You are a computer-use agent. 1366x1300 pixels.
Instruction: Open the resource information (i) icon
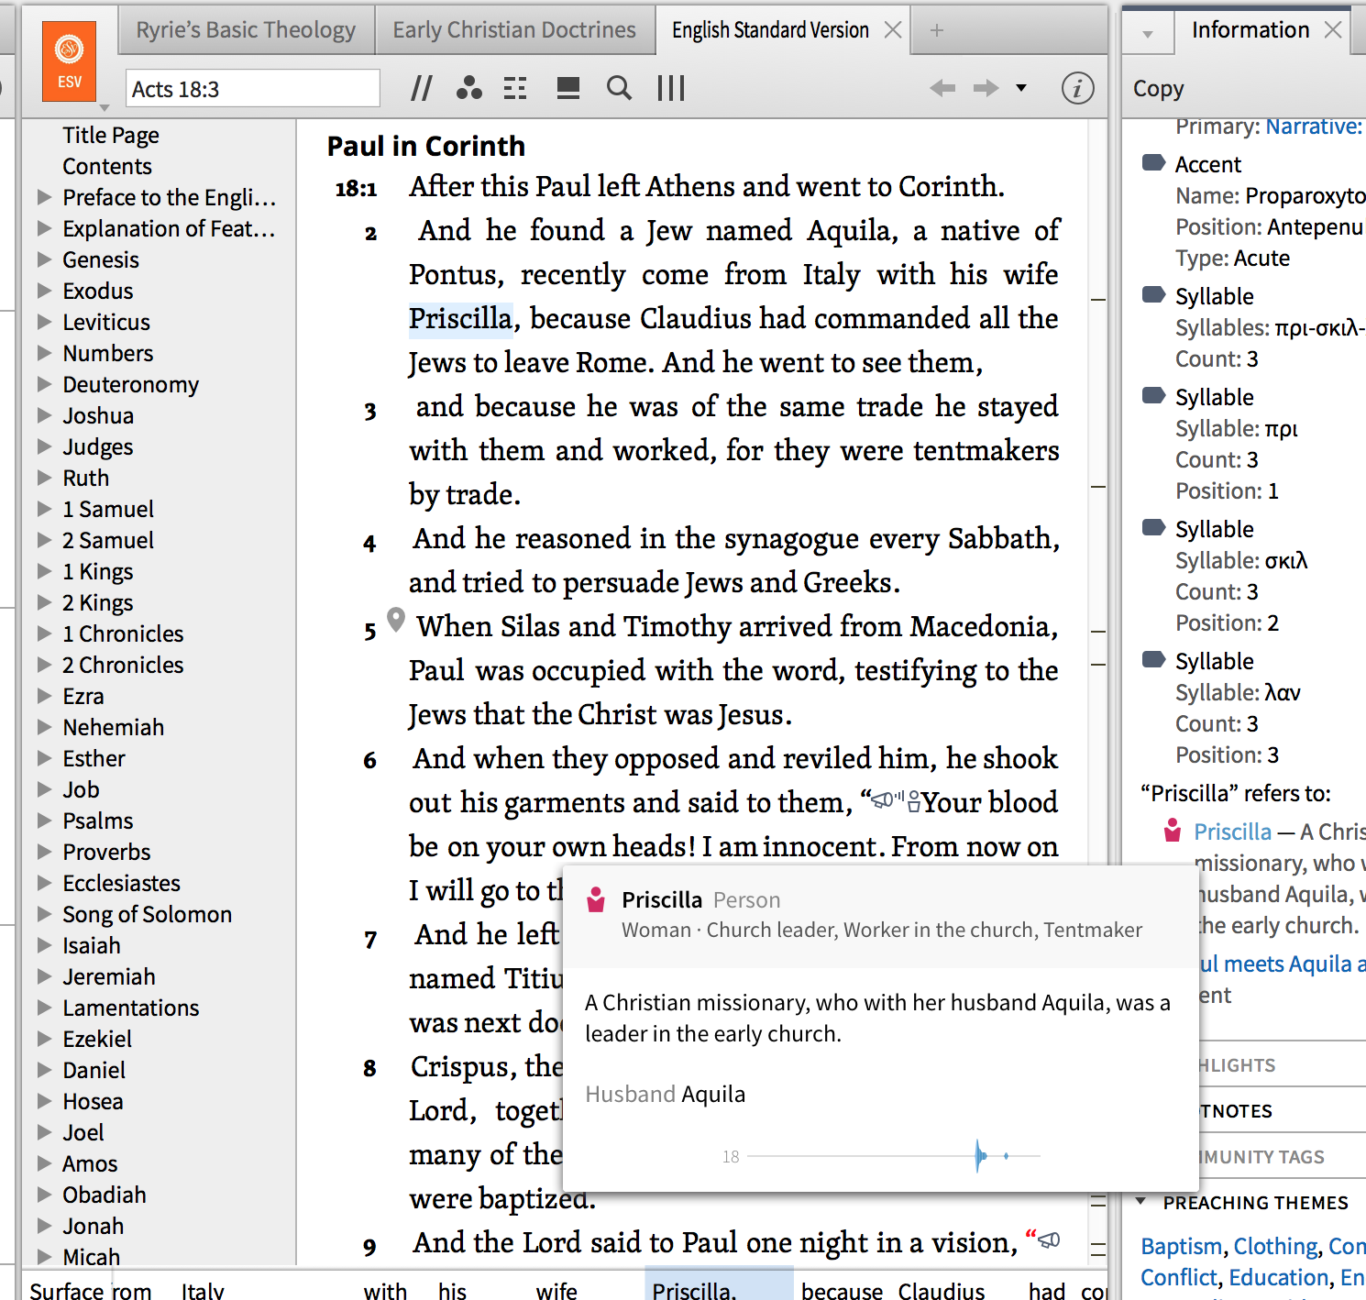point(1077,88)
